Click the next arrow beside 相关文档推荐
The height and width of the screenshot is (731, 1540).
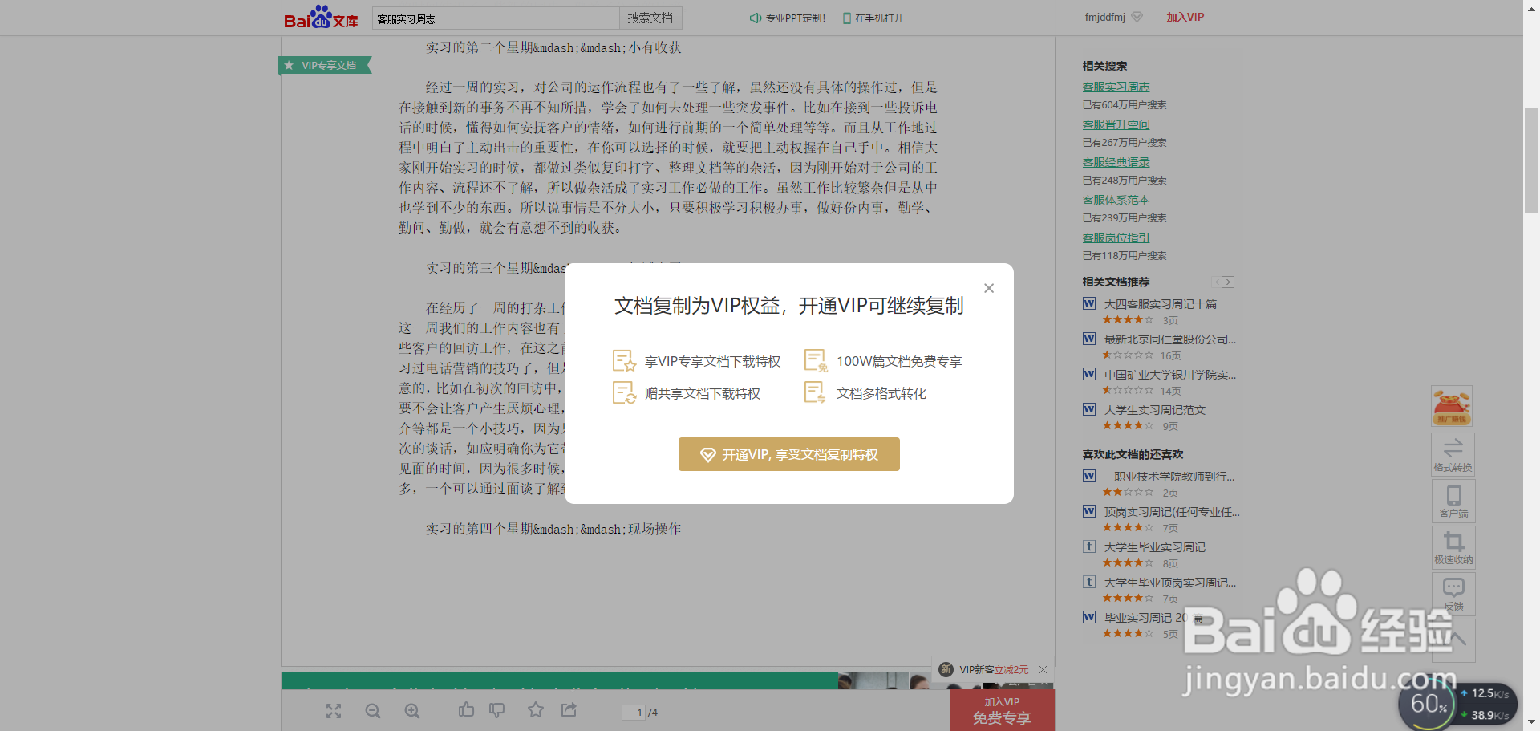1228,282
